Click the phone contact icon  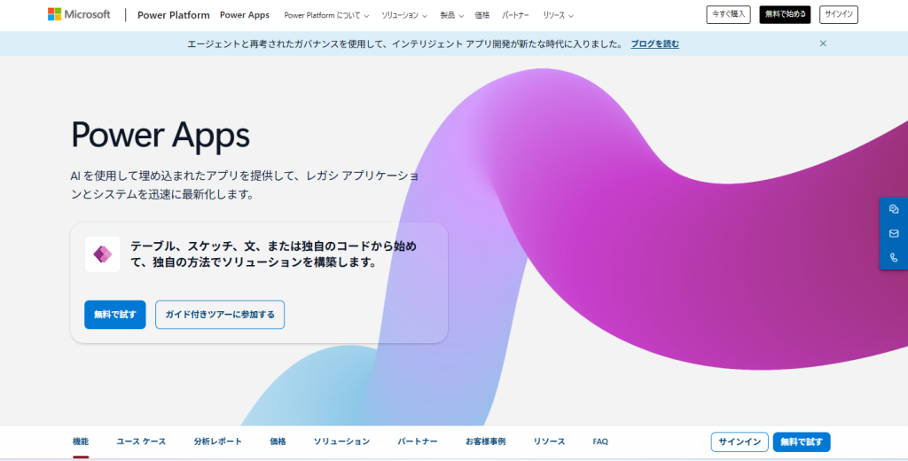[894, 258]
